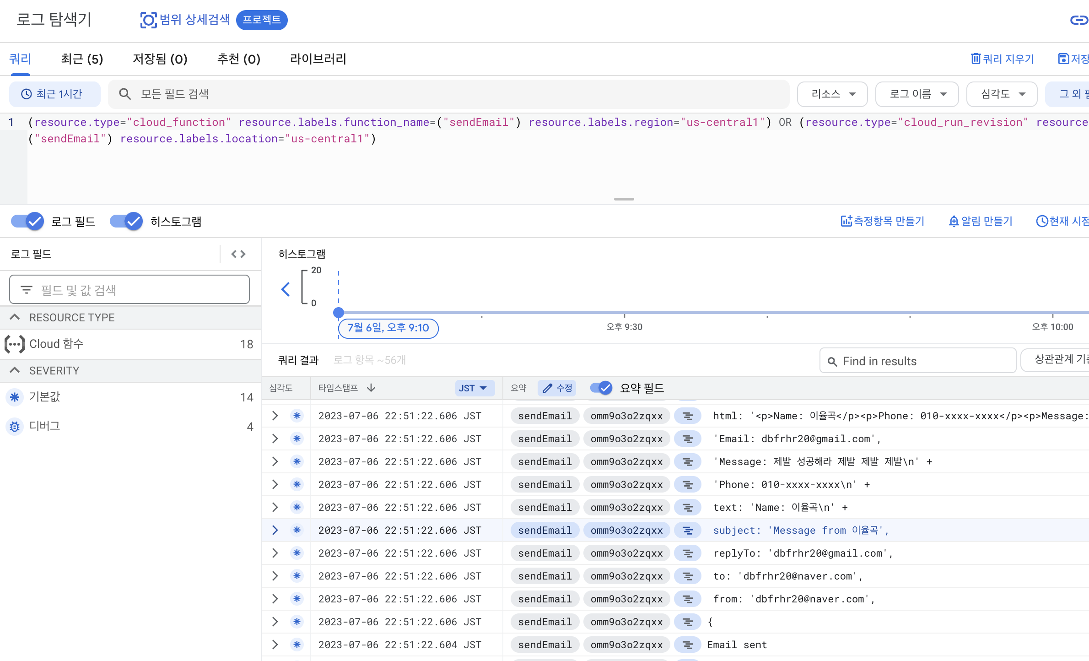Click the 범위 상세검색 scope icon
This screenshot has width=1089, height=661.
[x=148, y=20]
